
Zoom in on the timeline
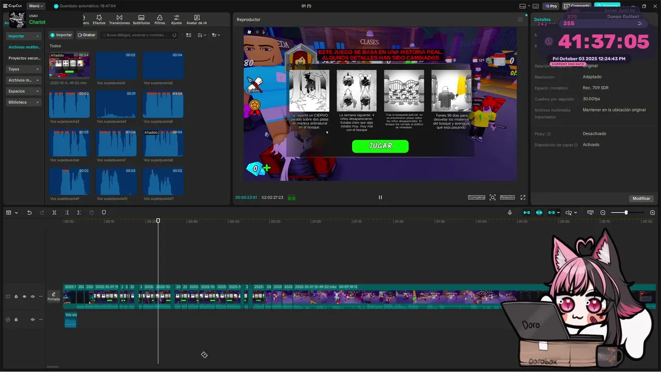(652, 212)
